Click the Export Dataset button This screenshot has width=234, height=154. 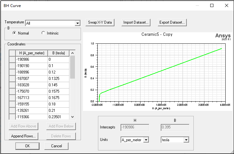click(x=172, y=22)
